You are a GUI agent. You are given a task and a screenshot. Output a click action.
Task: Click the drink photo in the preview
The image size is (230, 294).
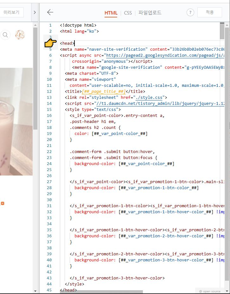tap(16, 122)
